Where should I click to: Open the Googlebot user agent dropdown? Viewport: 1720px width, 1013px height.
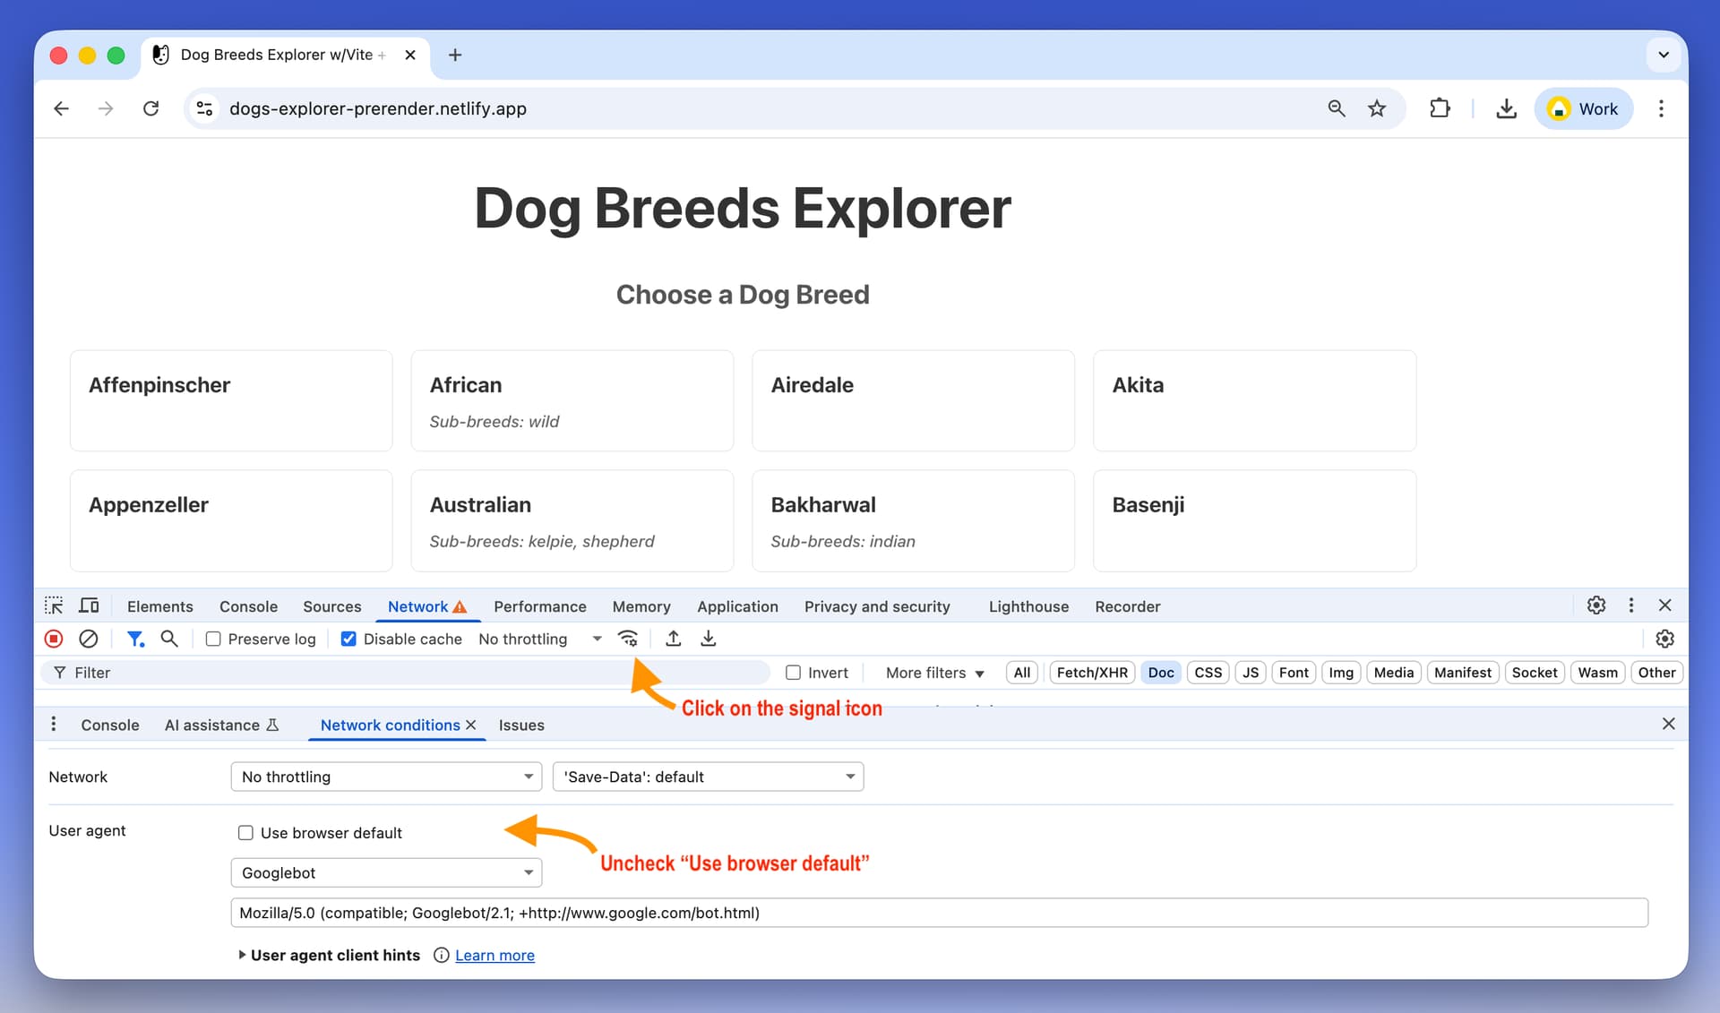pyautogui.click(x=386, y=872)
